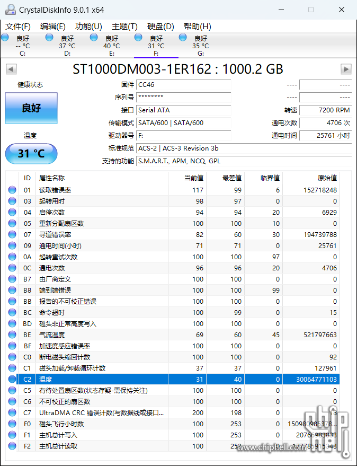Click status orb for attribute BC 命令超时
Viewport: 357px width, 466px height.
click(12, 313)
